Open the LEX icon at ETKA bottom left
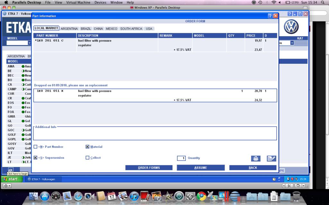Viewport: 329px width, 205px height. (11, 170)
